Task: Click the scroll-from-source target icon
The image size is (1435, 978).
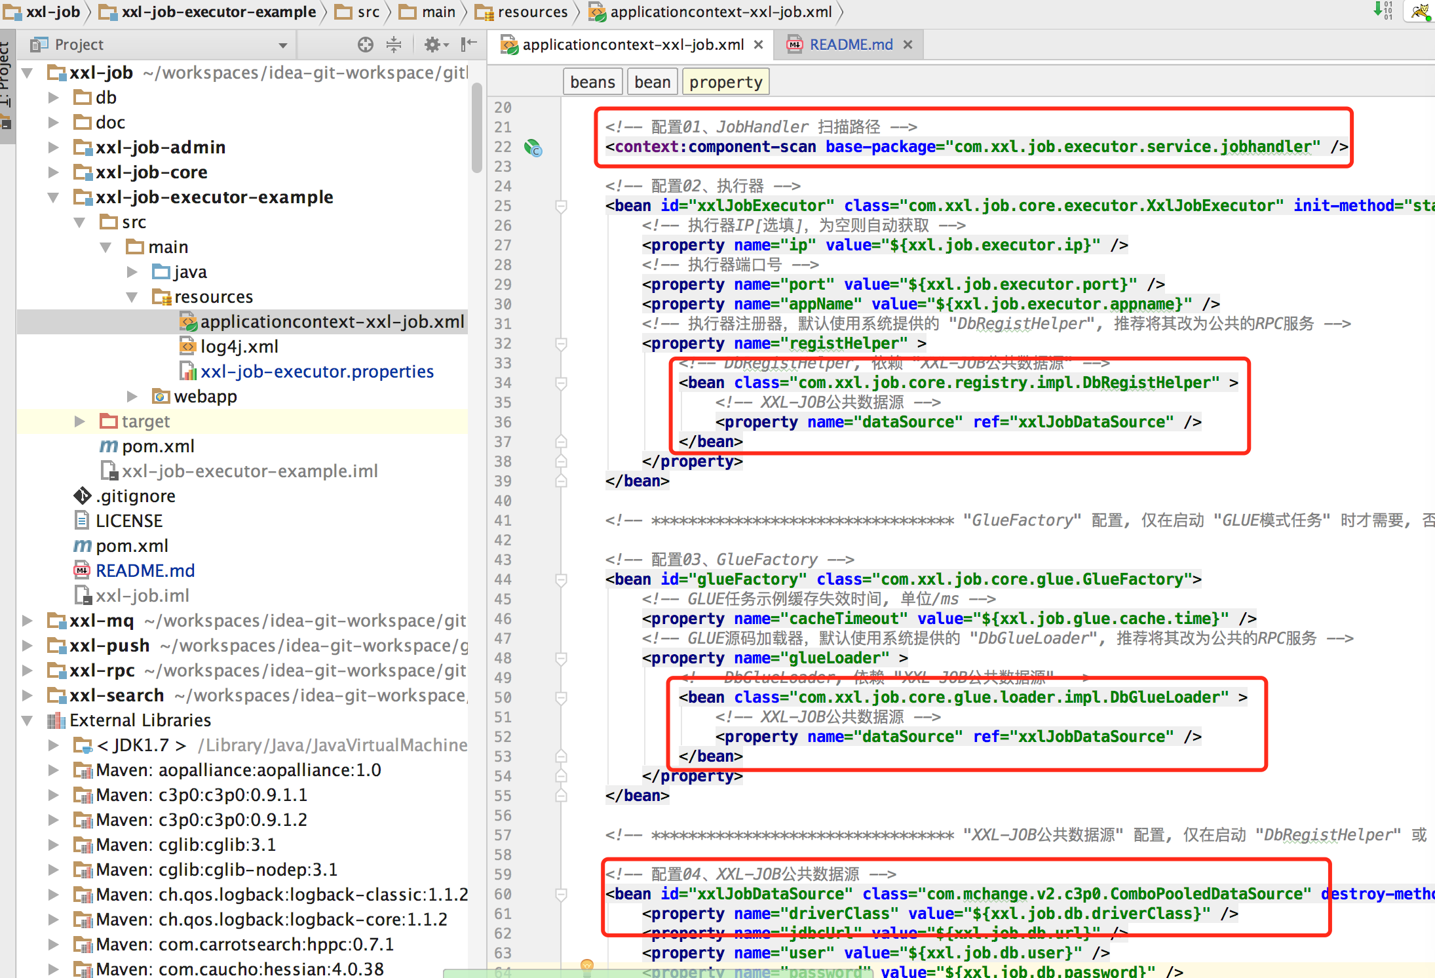Action: [366, 45]
